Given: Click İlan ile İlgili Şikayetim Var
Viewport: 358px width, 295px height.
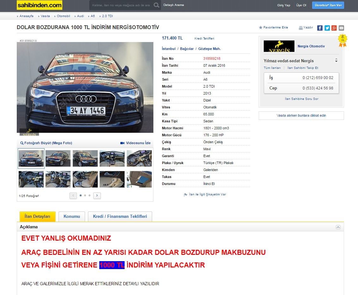Looking at the screenshot, I should coord(207,194).
